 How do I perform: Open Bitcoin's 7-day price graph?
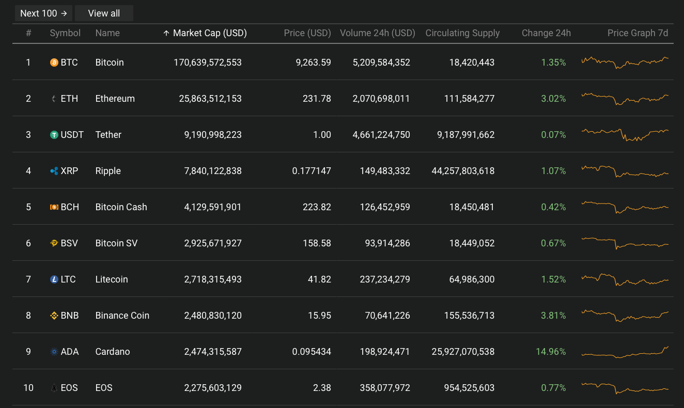[x=625, y=62]
